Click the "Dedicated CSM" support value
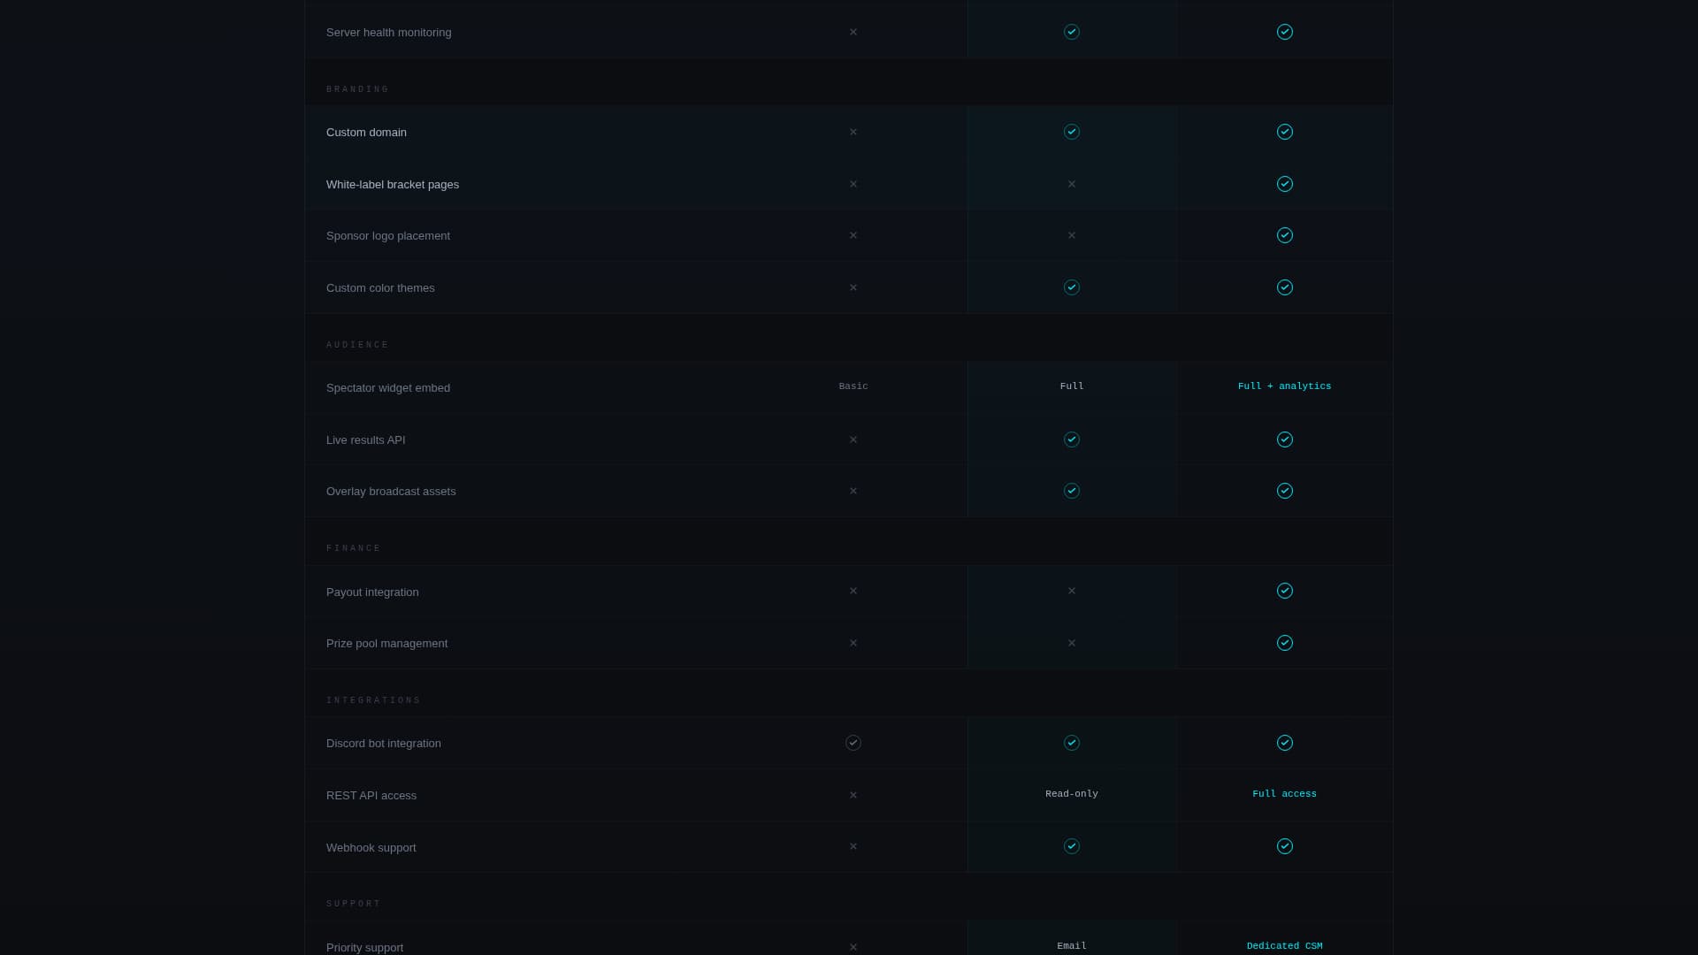The width and height of the screenshot is (1698, 955). [1285, 946]
